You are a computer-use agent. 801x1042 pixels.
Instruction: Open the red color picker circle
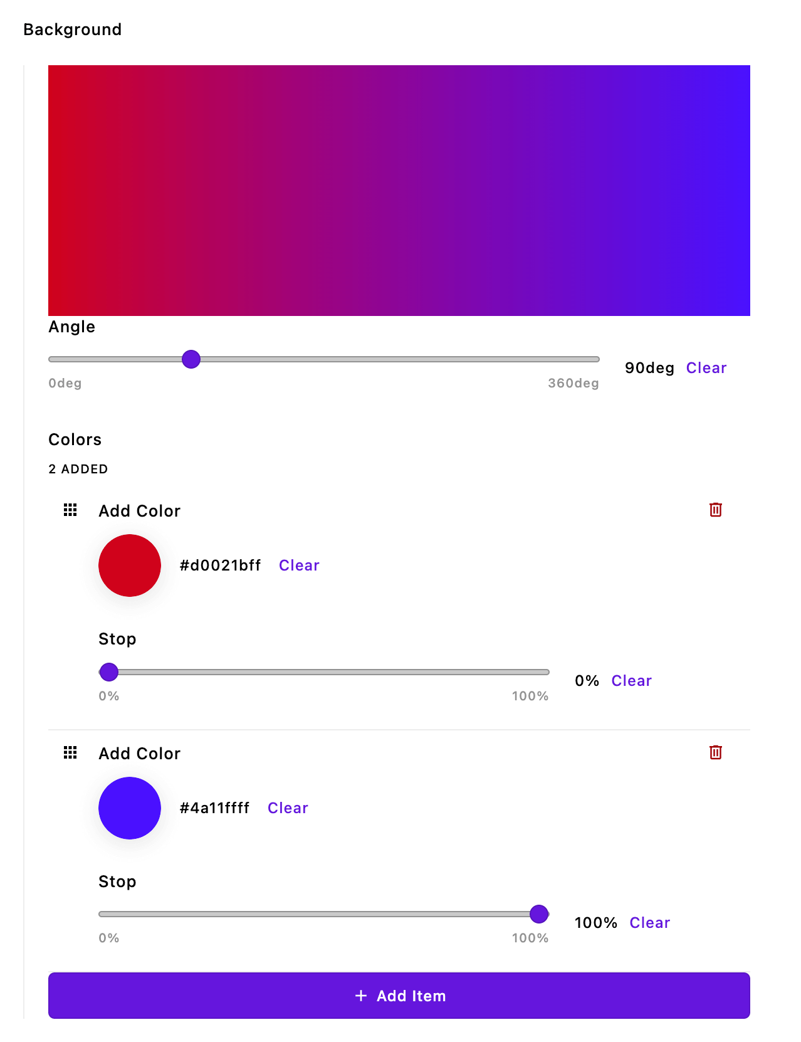[x=129, y=565]
